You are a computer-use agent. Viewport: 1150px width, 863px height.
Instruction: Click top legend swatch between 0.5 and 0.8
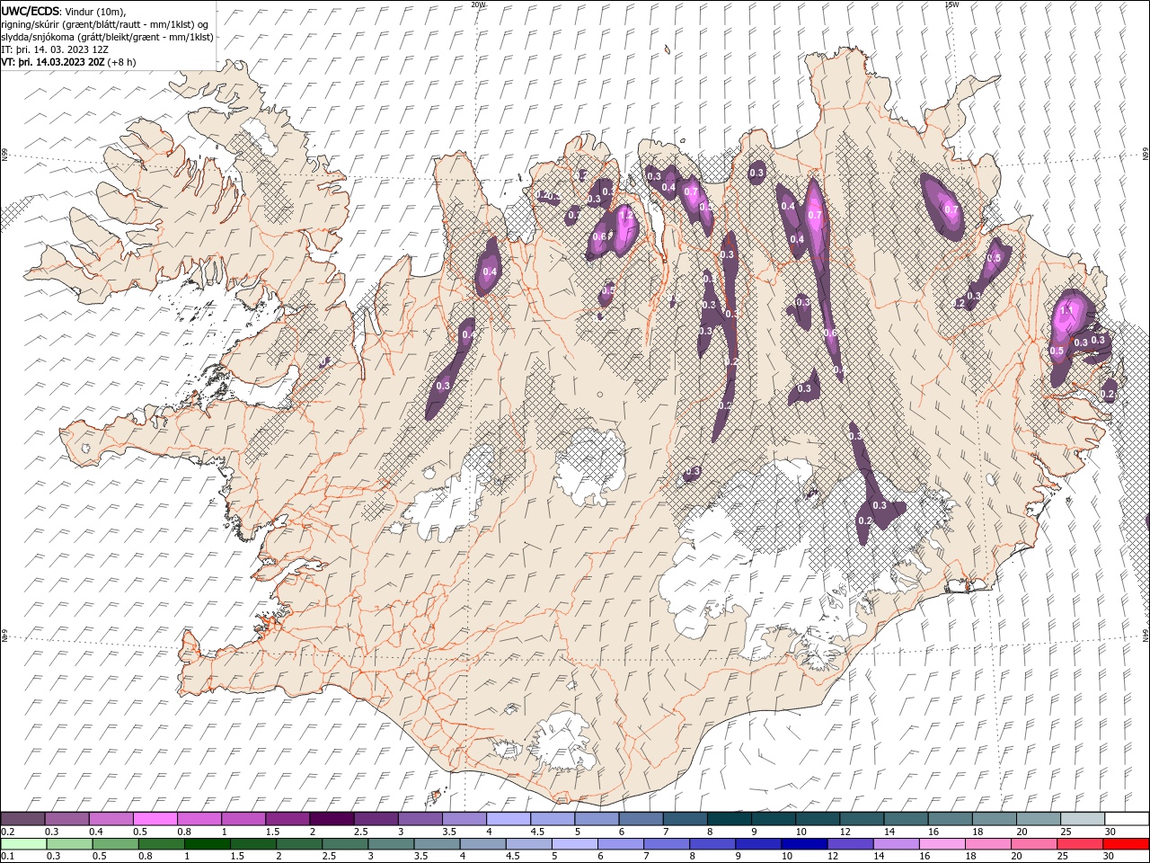pos(155,818)
